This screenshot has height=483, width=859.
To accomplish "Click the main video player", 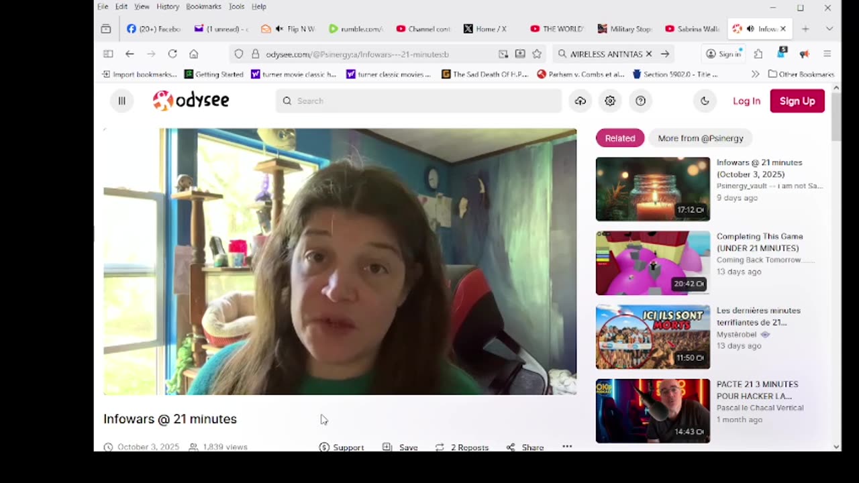I will (x=340, y=262).
